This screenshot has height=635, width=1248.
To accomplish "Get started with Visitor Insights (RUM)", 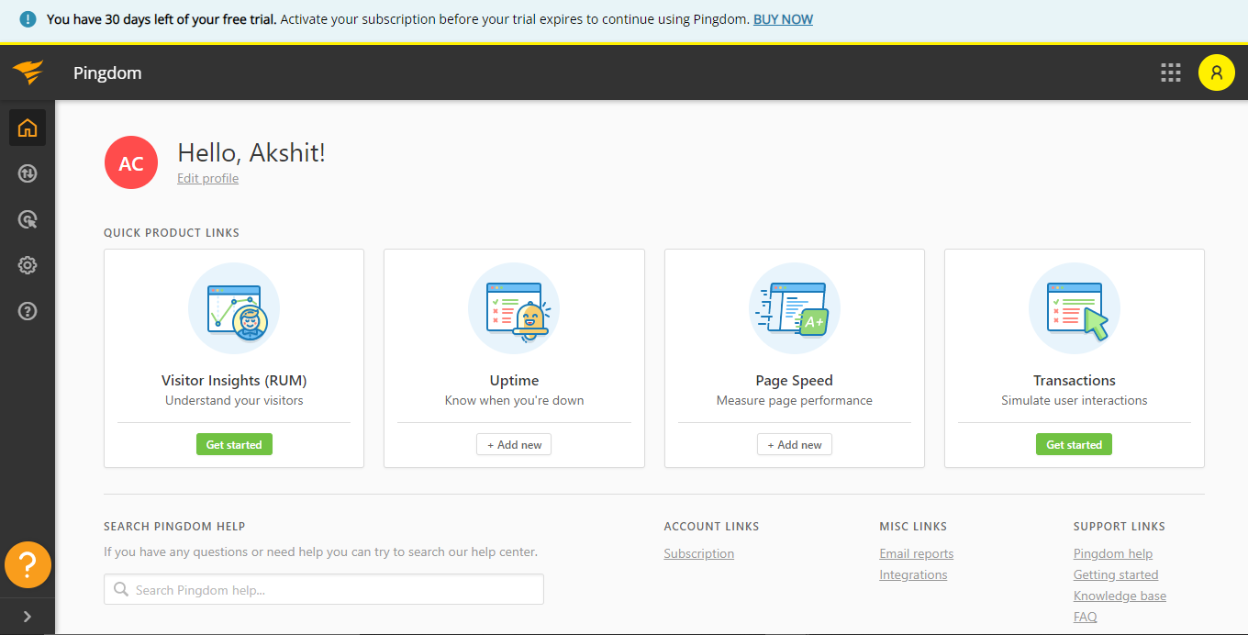I will [x=234, y=445].
